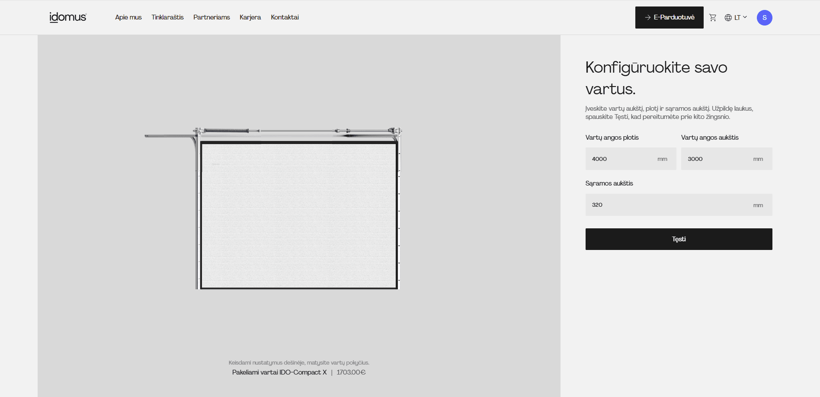Expand the LT language chevron
This screenshot has height=397, width=820.
(745, 17)
